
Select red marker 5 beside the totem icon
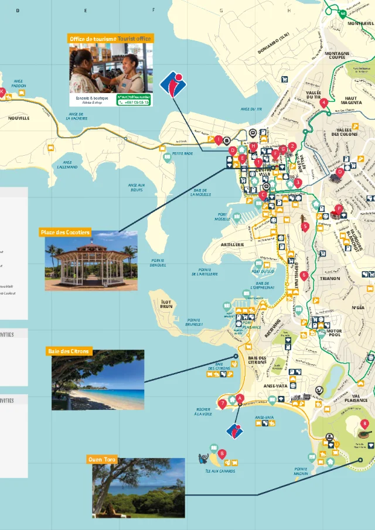pyautogui.click(x=304, y=225)
